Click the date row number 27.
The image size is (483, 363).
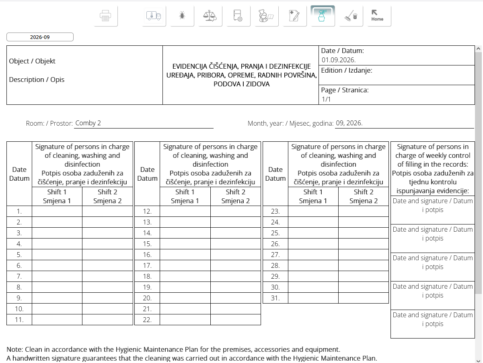(x=275, y=255)
